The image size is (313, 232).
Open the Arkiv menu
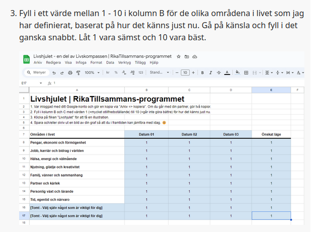tap(38, 62)
